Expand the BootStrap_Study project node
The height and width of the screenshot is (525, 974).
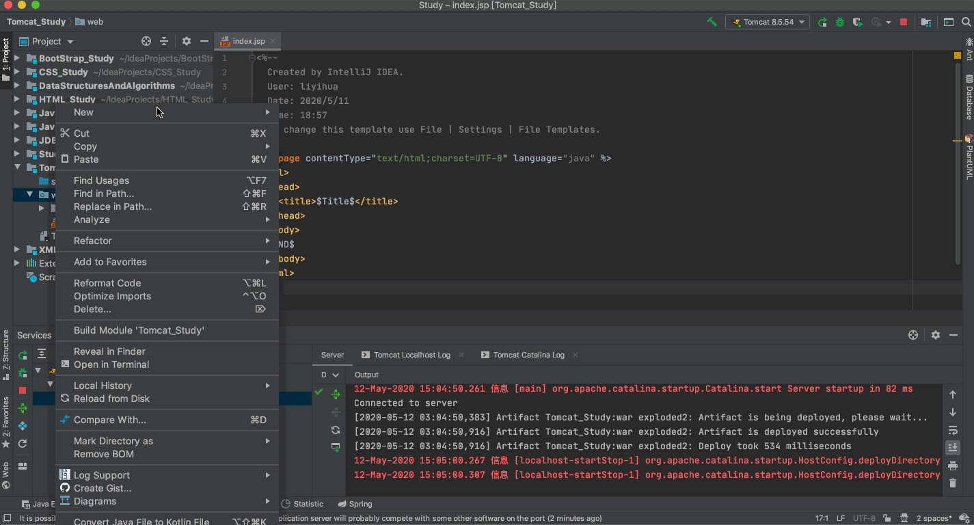pos(18,58)
